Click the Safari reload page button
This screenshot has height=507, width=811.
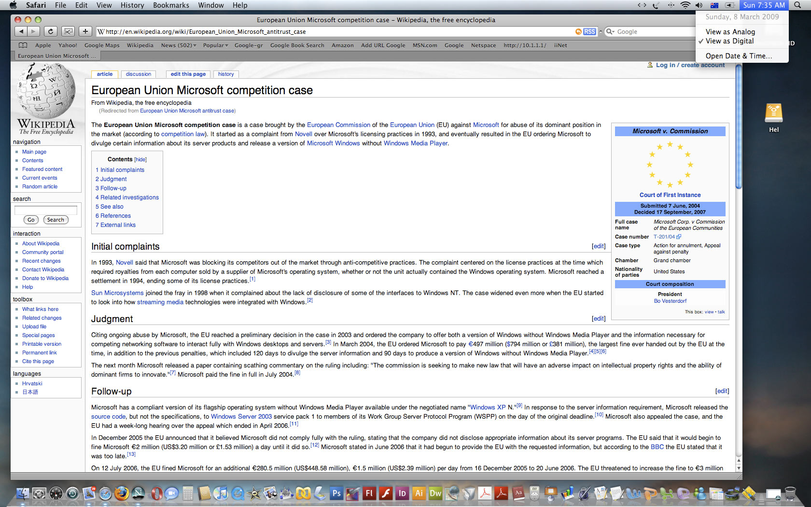pyautogui.click(x=51, y=31)
